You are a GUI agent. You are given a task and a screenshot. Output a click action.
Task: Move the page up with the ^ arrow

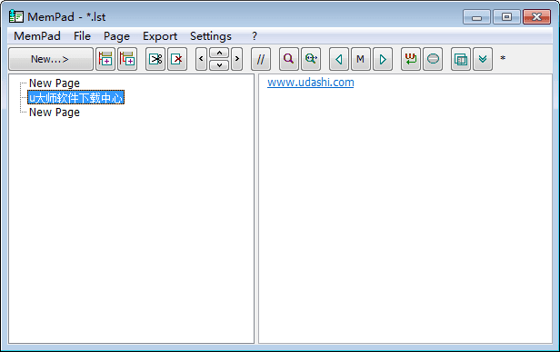click(x=219, y=54)
